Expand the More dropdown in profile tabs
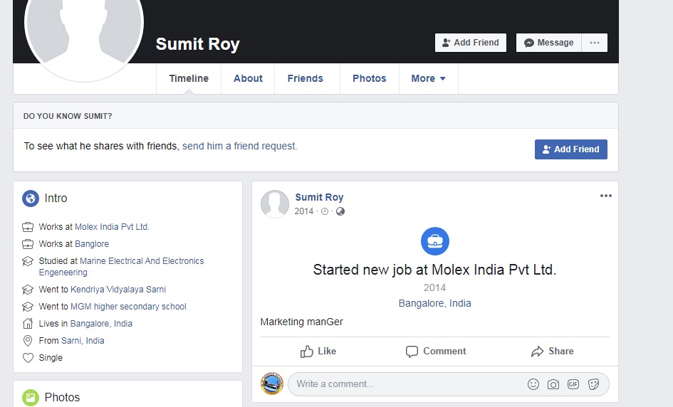This screenshot has width=673, height=407. click(428, 79)
